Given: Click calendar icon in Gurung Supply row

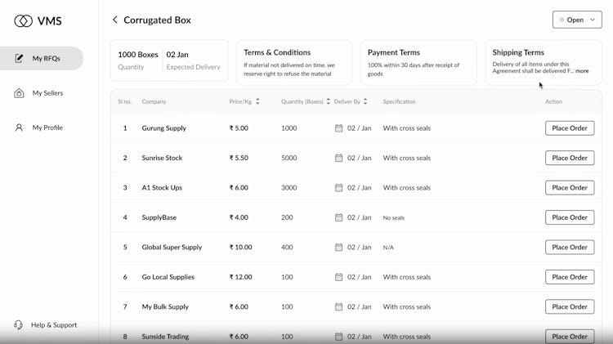Looking at the screenshot, I should coord(338,128).
